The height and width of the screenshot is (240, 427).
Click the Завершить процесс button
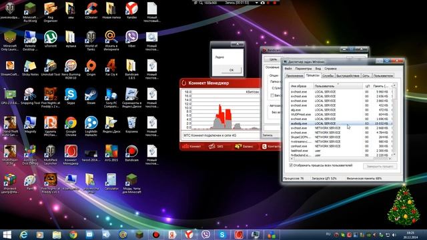(x=380, y=166)
